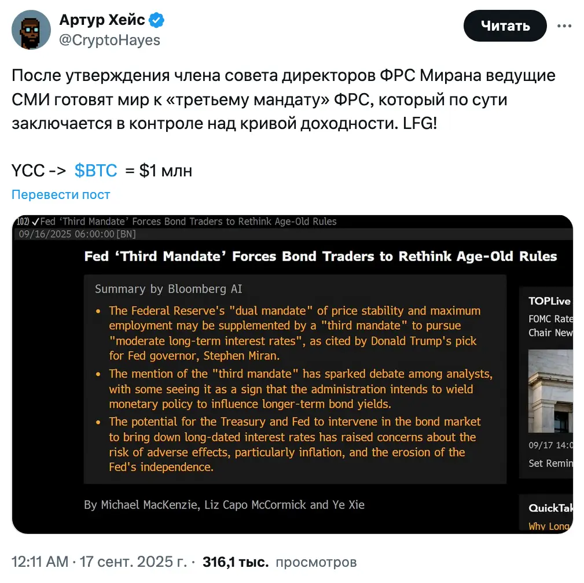Open the QuickTake panel heading
The height and width of the screenshot is (583, 584).
click(x=550, y=508)
